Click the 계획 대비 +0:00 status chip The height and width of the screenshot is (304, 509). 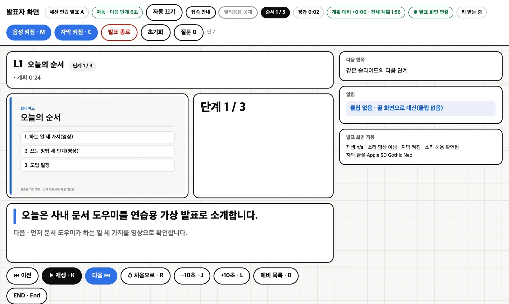tap(366, 12)
